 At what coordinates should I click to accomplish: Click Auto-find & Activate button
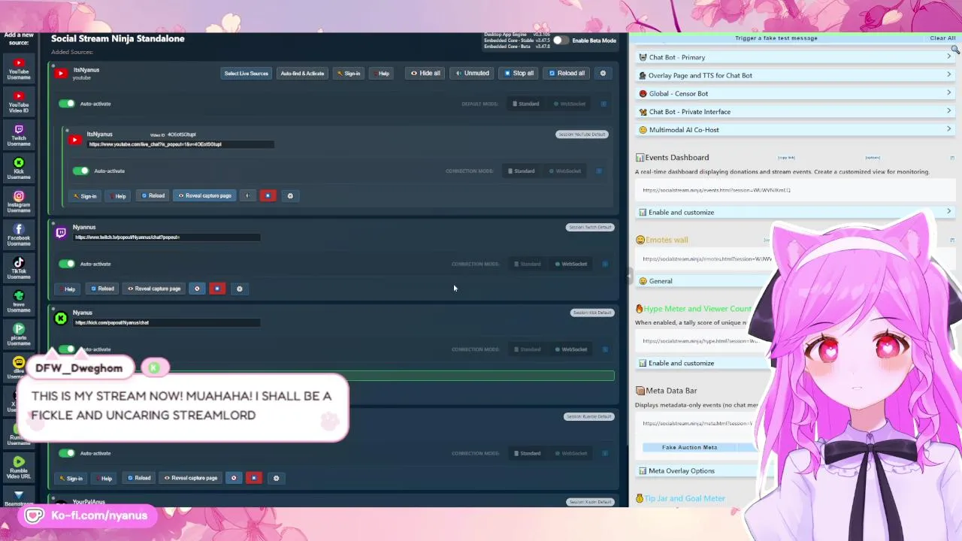point(302,73)
